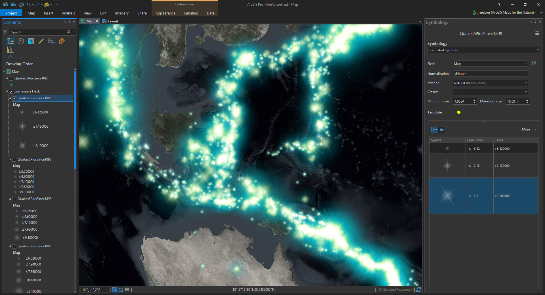
Task: Open the Classes count dropdown
Action: 491,92
